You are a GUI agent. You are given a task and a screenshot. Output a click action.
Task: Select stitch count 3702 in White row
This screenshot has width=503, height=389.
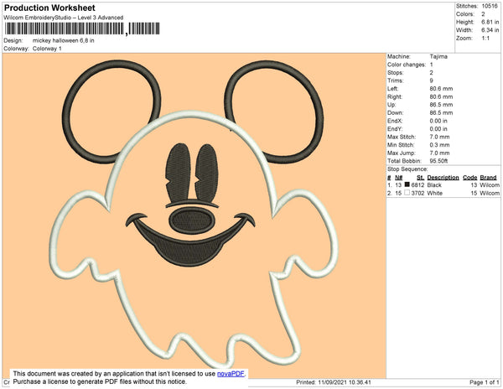[x=418, y=193]
